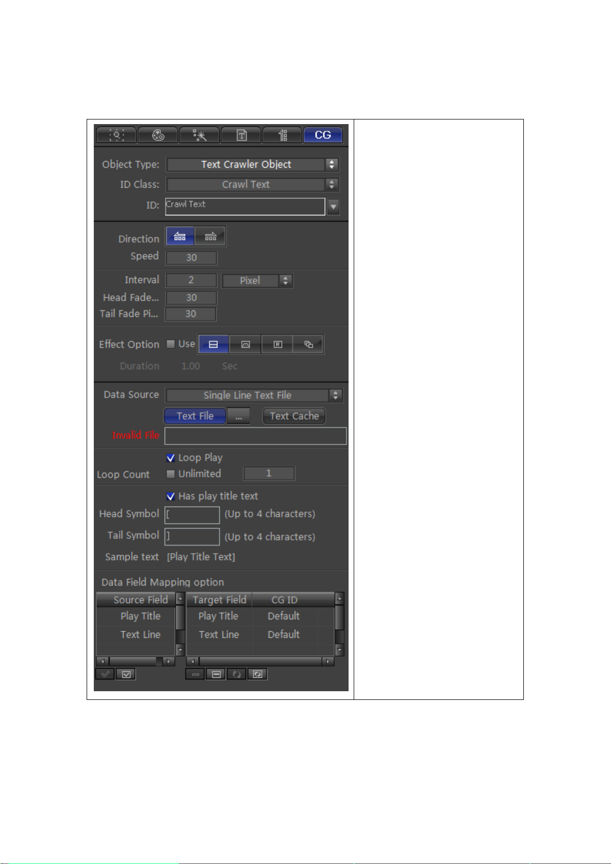Screen dimensions: 611x864
Task: Open the text 'T' document tab
Action: [241, 135]
